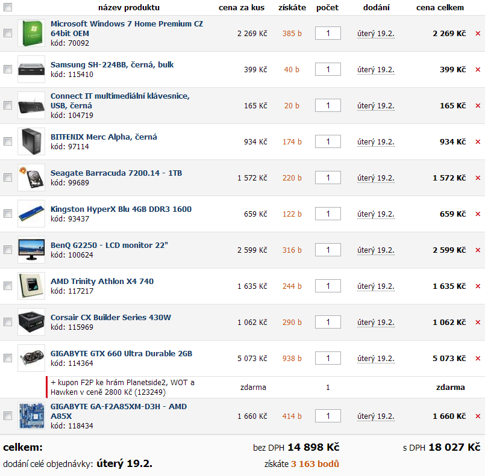Tick the Kingston HyperX Blu checkbox

pyautogui.click(x=8, y=214)
